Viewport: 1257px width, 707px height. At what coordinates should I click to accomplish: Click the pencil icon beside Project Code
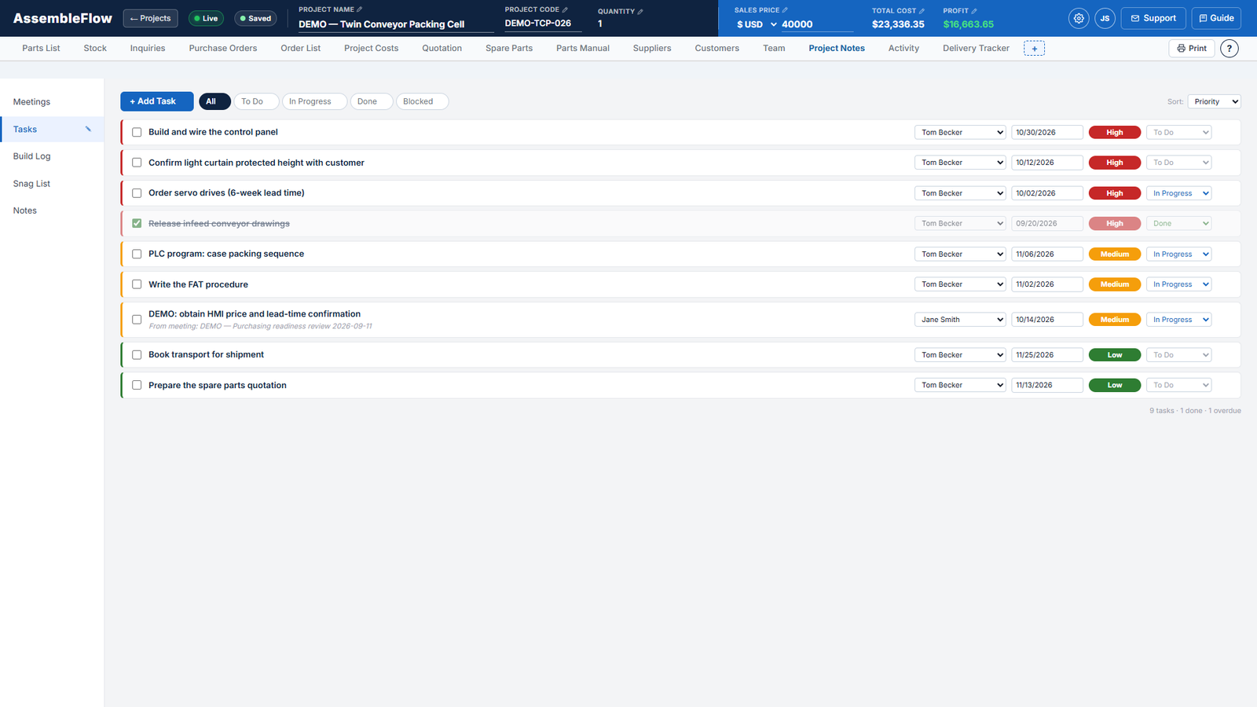click(x=565, y=9)
